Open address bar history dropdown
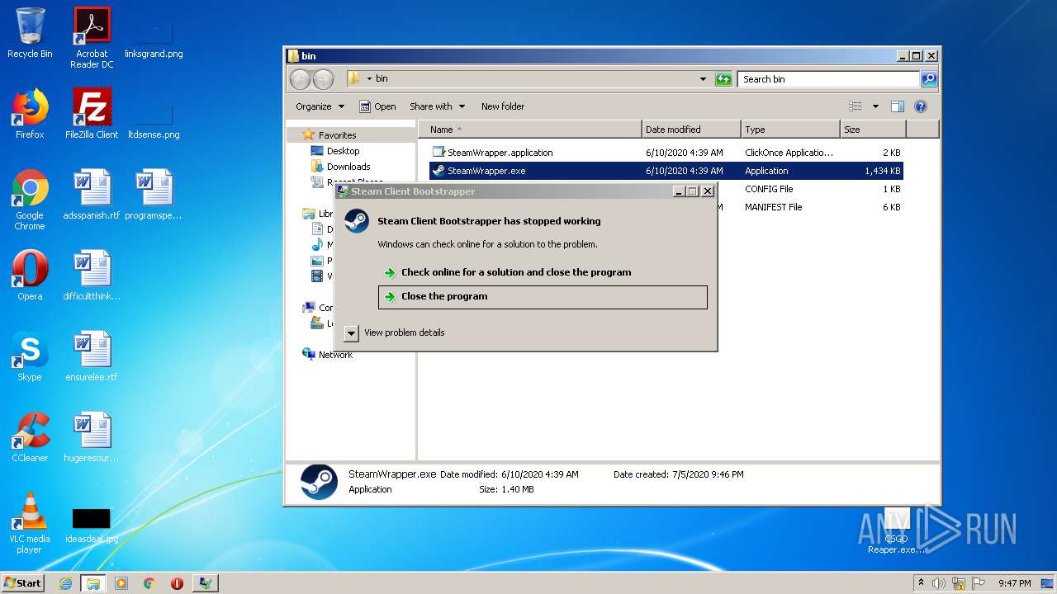1057x594 pixels. coord(703,79)
